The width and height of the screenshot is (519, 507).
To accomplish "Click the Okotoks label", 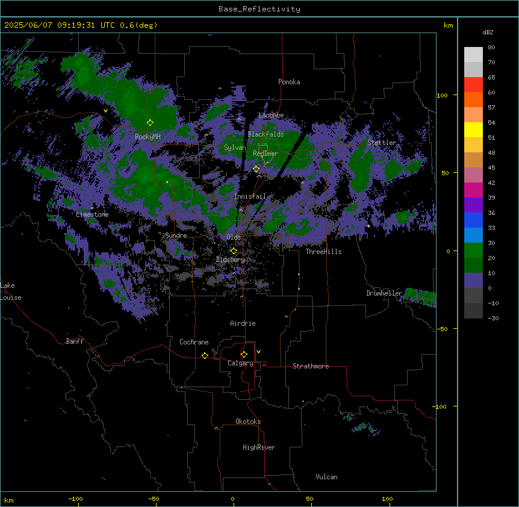I will point(248,421).
